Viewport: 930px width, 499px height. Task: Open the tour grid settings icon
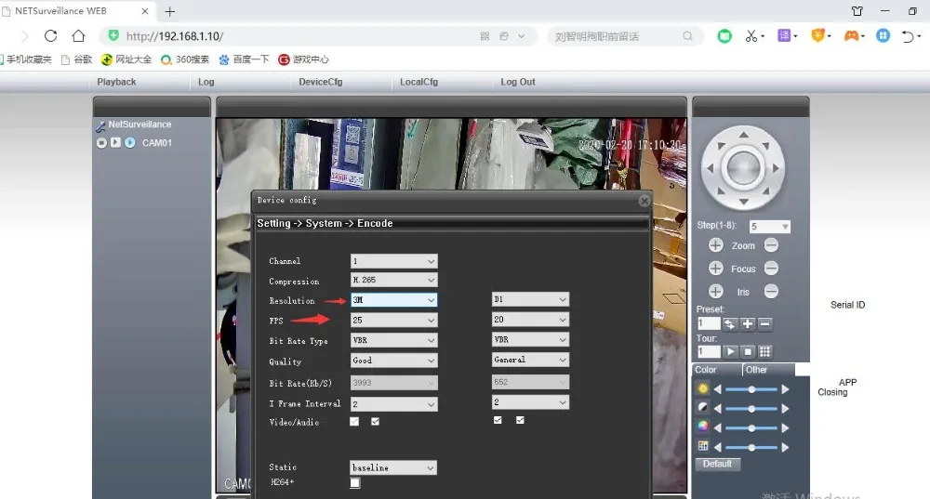(765, 351)
